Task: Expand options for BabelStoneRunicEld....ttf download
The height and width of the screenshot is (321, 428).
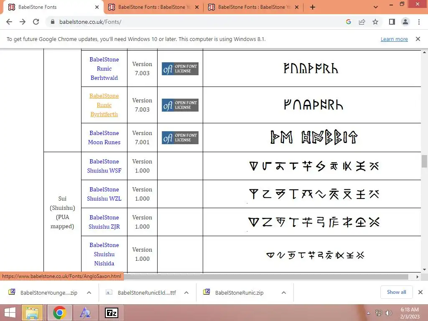Action: [186, 293]
